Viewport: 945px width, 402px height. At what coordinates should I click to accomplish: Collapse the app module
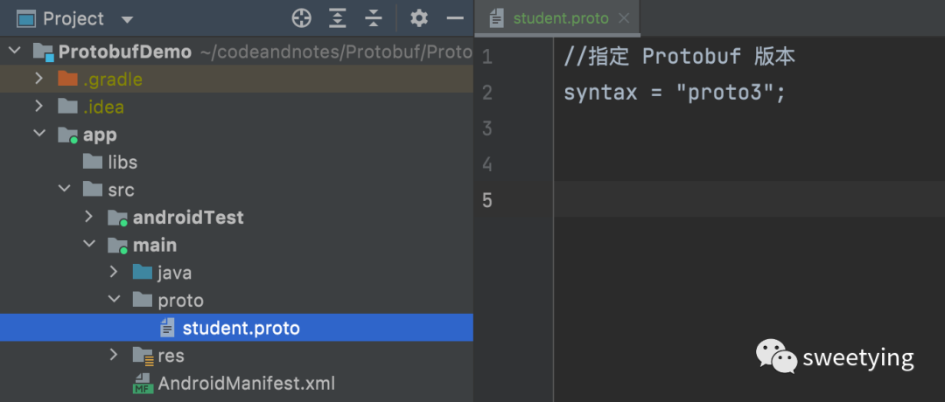point(38,135)
